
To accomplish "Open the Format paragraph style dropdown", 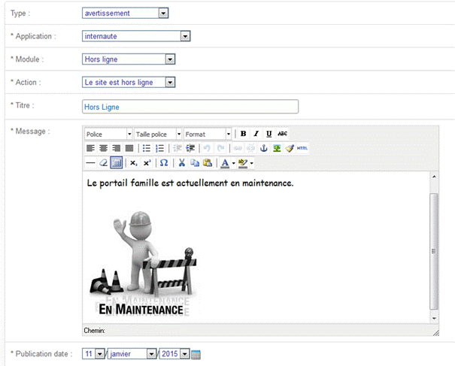I will (x=208, y=134).
